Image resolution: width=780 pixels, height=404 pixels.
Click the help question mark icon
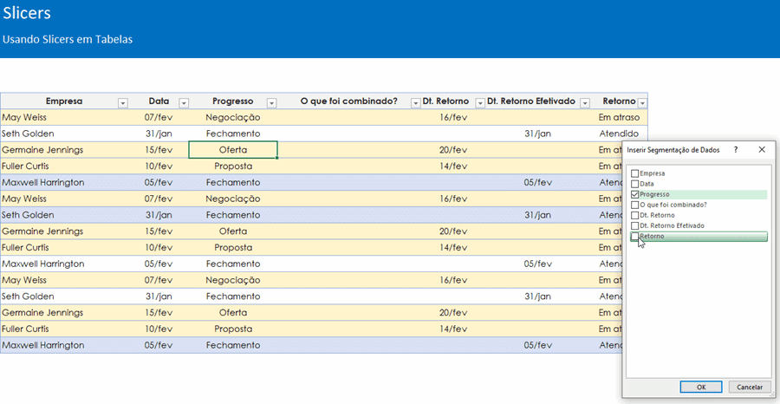tap(736, 150)
